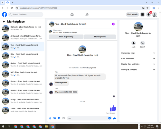Open the Menu grid icon
The image size is (161, 129).
142,15
